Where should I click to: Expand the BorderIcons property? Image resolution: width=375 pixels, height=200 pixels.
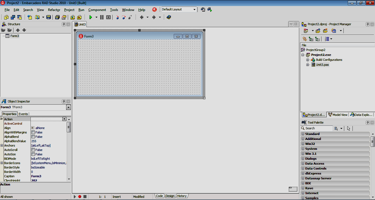tap(2, 163)
